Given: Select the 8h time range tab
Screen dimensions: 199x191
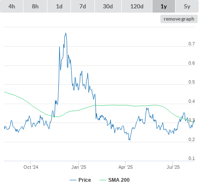Looking at the screenshot, I should pos(35,6).
